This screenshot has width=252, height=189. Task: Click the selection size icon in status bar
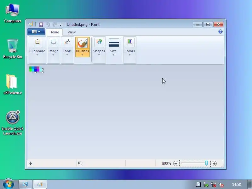(x=80, y=163)
